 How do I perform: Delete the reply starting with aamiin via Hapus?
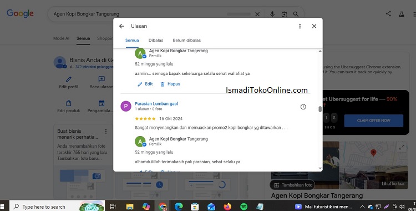coord(170,84)
